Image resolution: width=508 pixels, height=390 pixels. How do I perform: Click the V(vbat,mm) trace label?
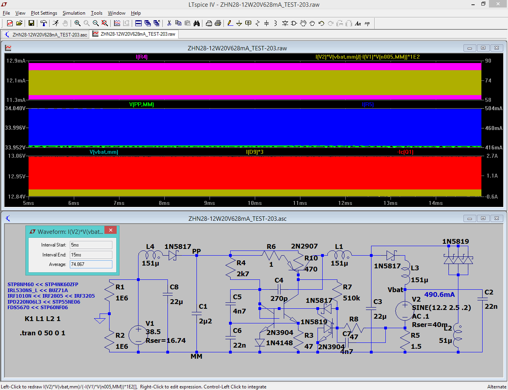104,152
